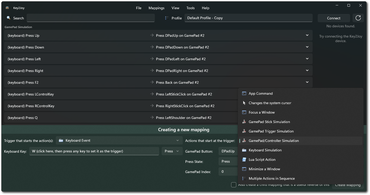This screenshot has width=370, height=195.
Task: Select the Press RControlKey mapping row
Action: [121, 106]
